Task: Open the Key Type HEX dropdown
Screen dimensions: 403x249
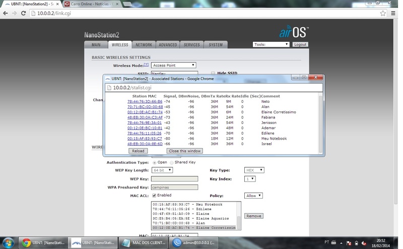Action: point(254,170)
